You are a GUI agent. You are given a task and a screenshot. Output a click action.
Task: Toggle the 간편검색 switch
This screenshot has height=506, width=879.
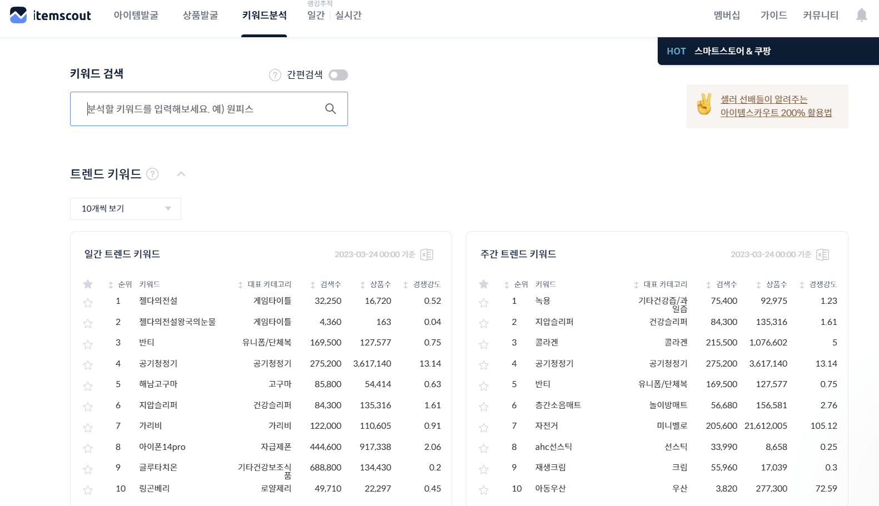pyautogui.click(x=338, y=75)
